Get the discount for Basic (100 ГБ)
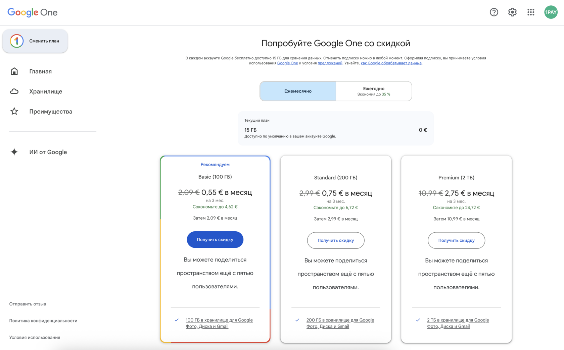 (215, 240)
